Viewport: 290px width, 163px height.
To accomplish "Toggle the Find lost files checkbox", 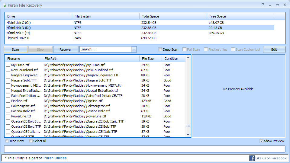I will [x=206, y=49].
